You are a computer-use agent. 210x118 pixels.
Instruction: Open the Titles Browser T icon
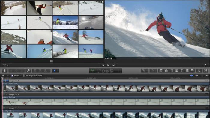pos(182,71)
